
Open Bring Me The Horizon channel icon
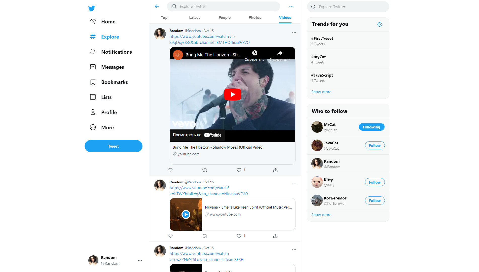[x=178, y=55]
